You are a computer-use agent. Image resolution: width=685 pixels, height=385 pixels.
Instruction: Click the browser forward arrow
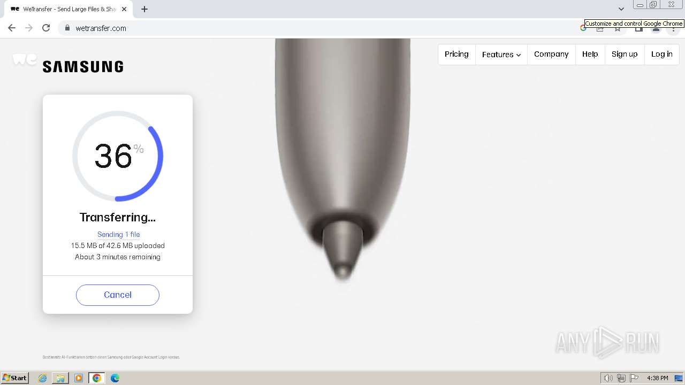point(29,28)
